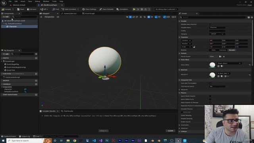Click the Find toolbar button

pyautogui.click(x=56, y=9)
